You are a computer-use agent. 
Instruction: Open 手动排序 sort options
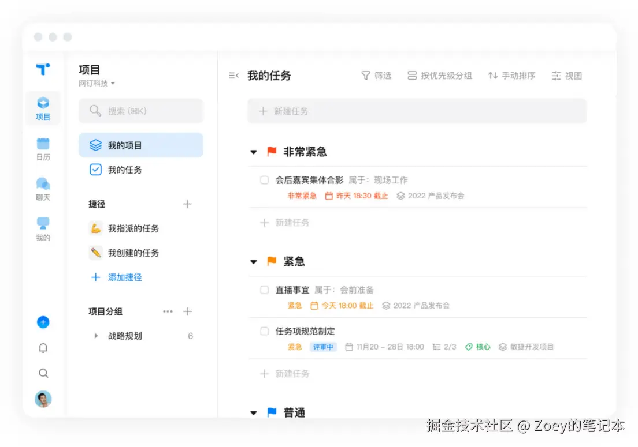(x=512, y=76)
